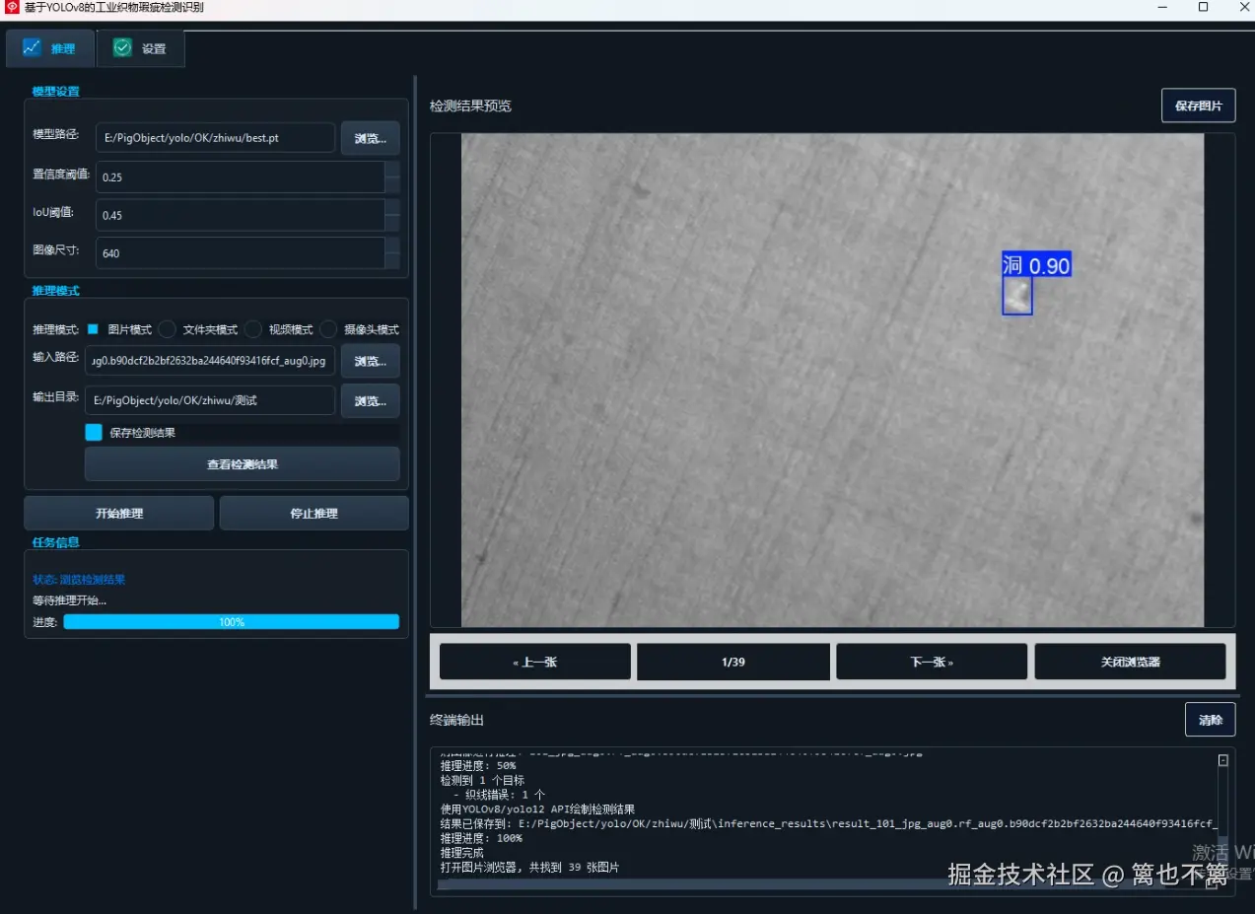Click the green checkmark icon on the 设置 tab
Screen dimensions: 1255x914
pos(122,46)
